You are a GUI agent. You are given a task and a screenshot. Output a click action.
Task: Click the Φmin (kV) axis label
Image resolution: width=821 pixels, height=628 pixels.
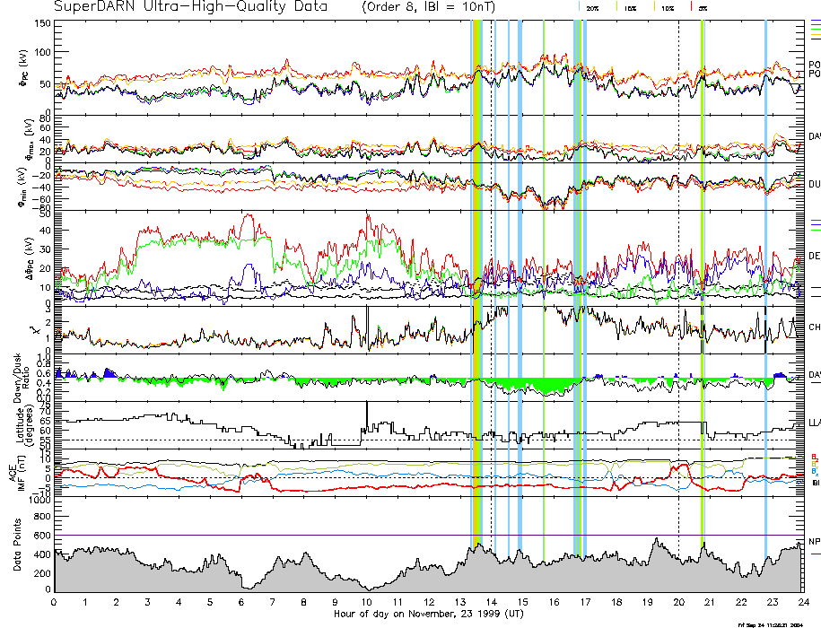point(23,187)
